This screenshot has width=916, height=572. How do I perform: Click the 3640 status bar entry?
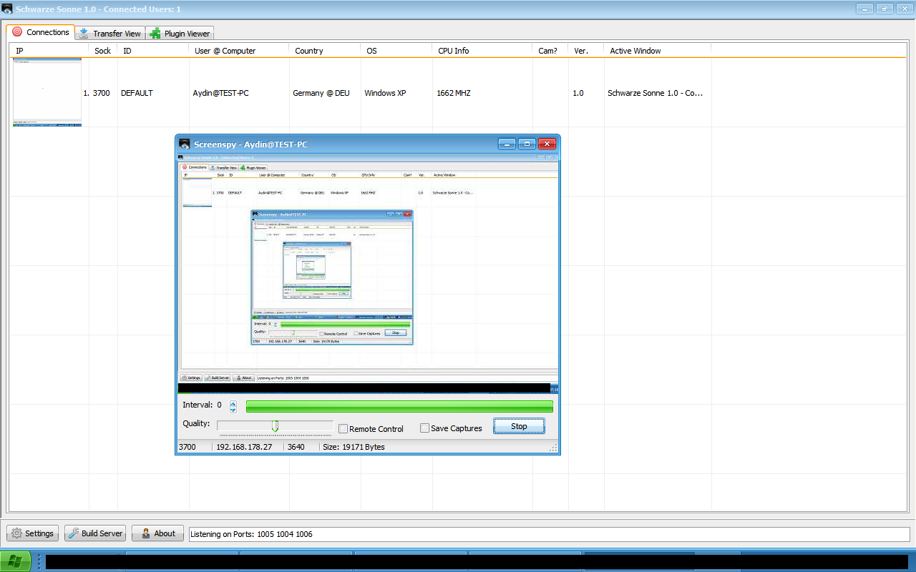[296, 447]
